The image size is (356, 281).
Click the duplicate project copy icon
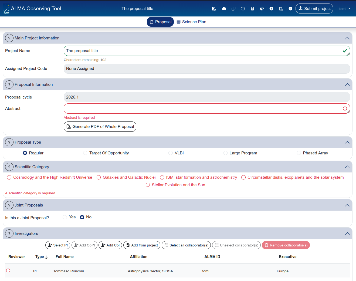(x=233, y=9)
